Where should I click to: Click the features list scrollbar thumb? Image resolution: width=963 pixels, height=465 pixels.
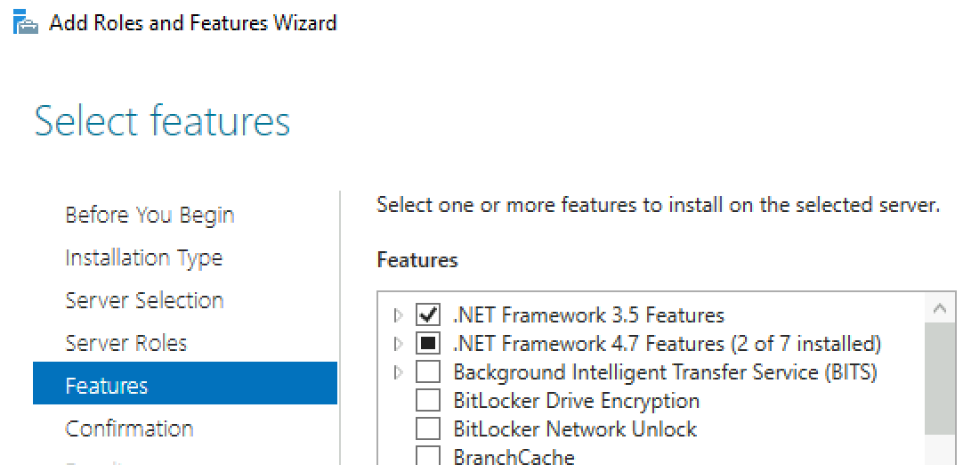(x=940, y=379)
